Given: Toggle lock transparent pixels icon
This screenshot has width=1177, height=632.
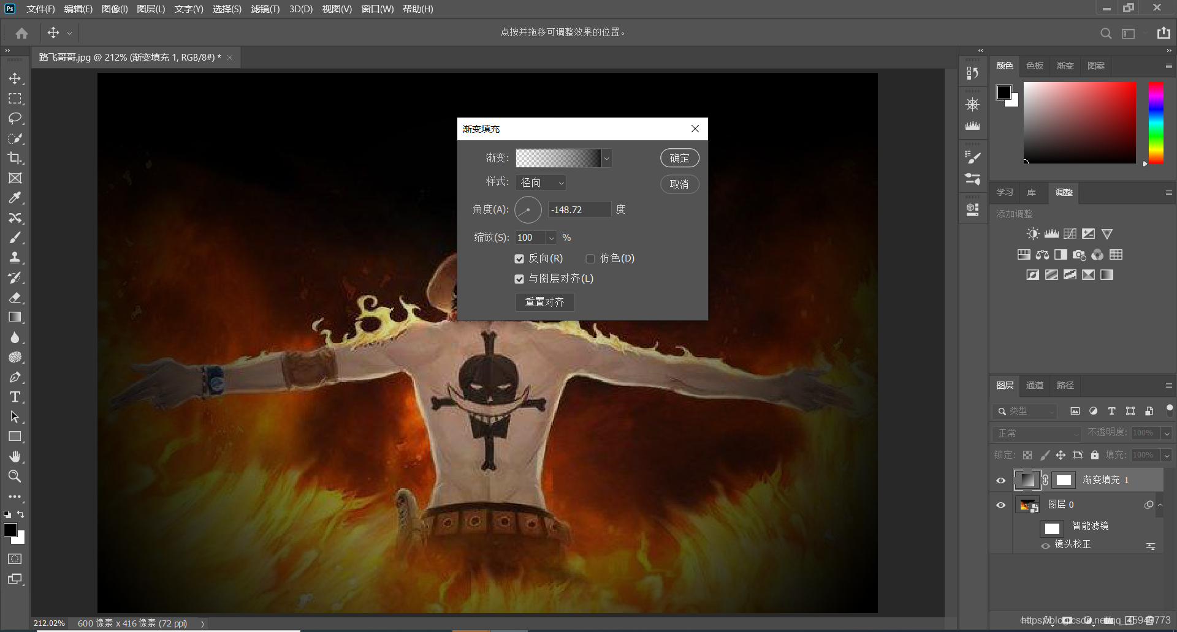Looking at the screenshot, I should click(1027, 455).
